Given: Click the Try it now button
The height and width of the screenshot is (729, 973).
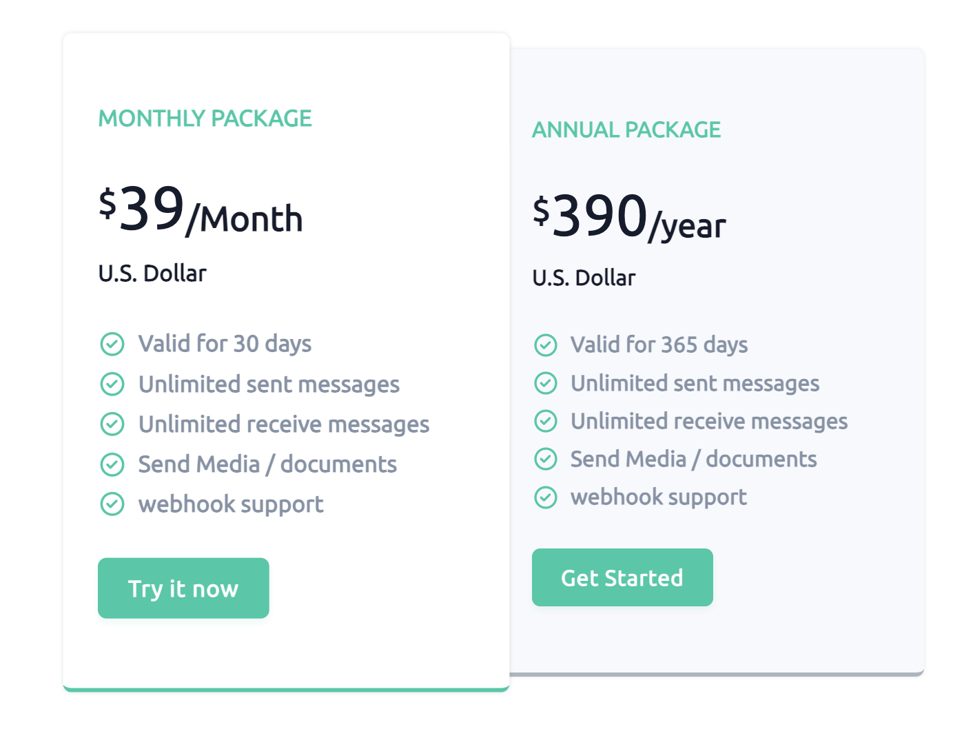Looking at the screenshot, I should tap(183, 588).
